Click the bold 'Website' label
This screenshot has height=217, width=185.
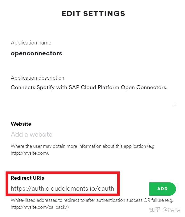(21, 124)
